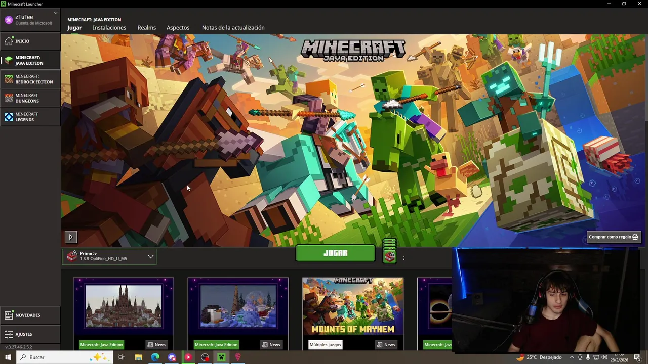Click the taskbar clock and date
Screen dimensions: 648x364
pos(619,357)
